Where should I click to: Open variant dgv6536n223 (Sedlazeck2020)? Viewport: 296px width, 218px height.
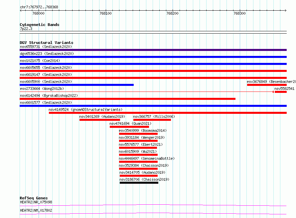pyautogui.click(x=47, y=54)
